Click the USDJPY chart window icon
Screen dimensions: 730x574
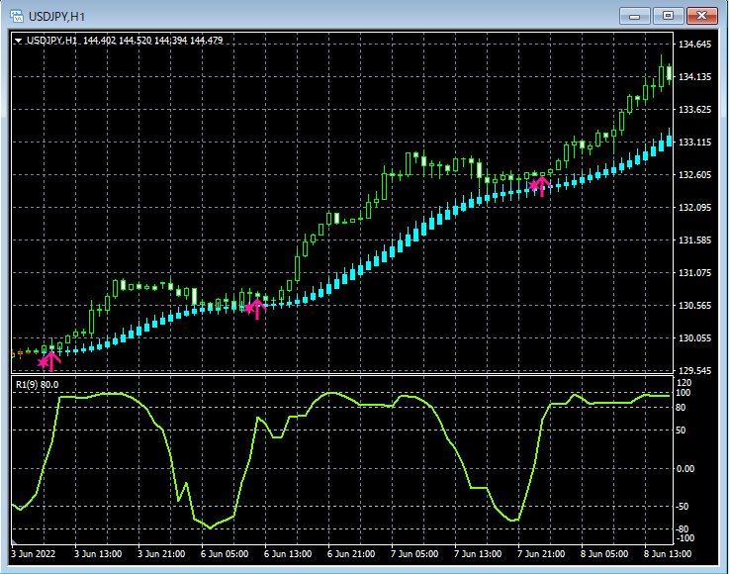(17, 16)
